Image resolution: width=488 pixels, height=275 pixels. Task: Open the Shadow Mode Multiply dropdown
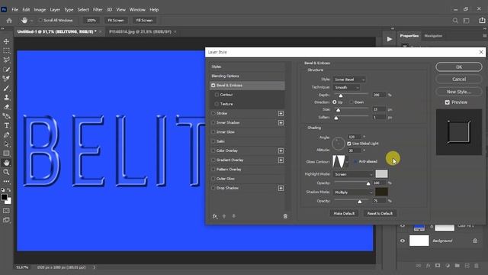353,192
